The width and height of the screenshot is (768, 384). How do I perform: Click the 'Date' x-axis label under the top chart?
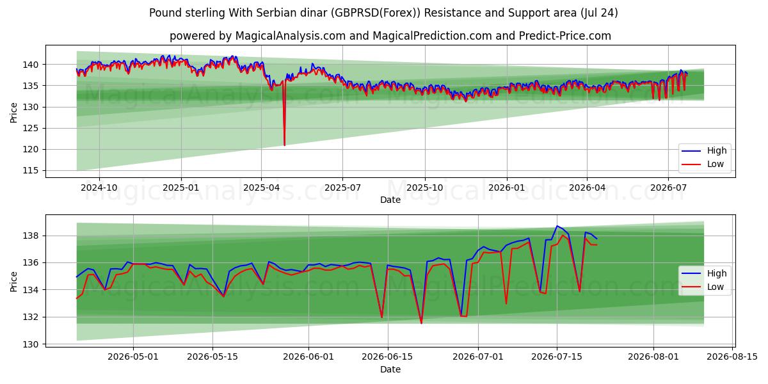pyautogui.click(x=390, y=200)
